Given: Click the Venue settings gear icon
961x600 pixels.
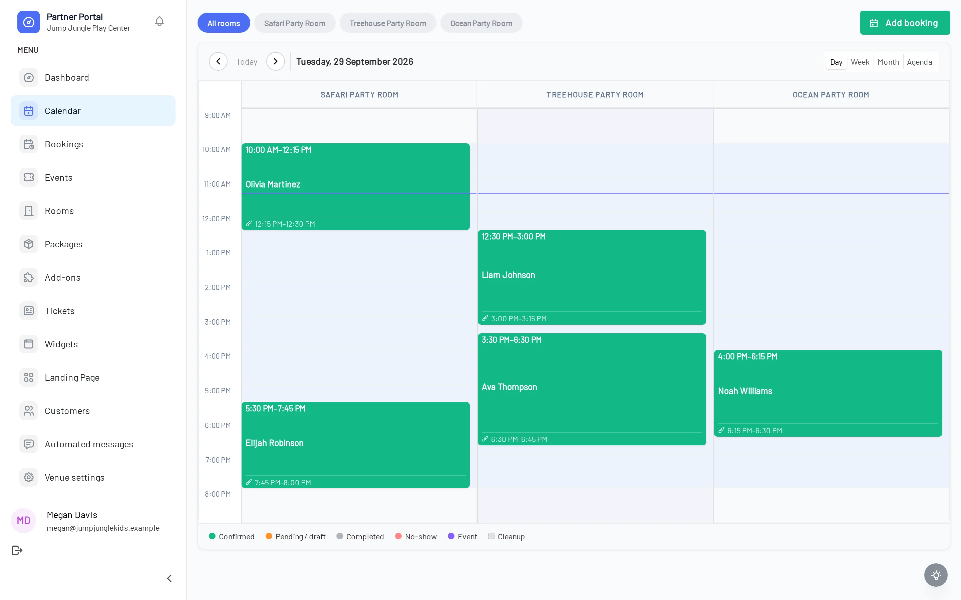Looking at the screenshot, I should click(x=29, y=477).
